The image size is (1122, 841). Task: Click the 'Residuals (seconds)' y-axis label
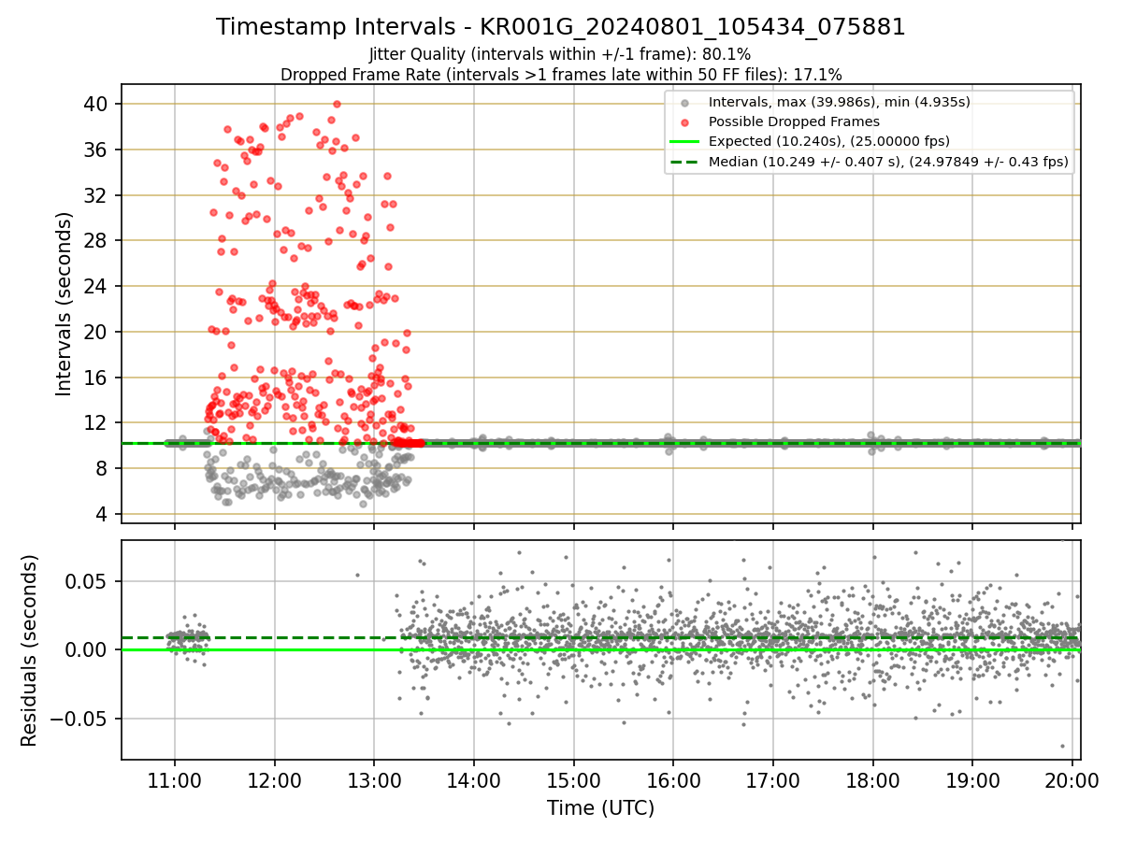tap(30, 650)
